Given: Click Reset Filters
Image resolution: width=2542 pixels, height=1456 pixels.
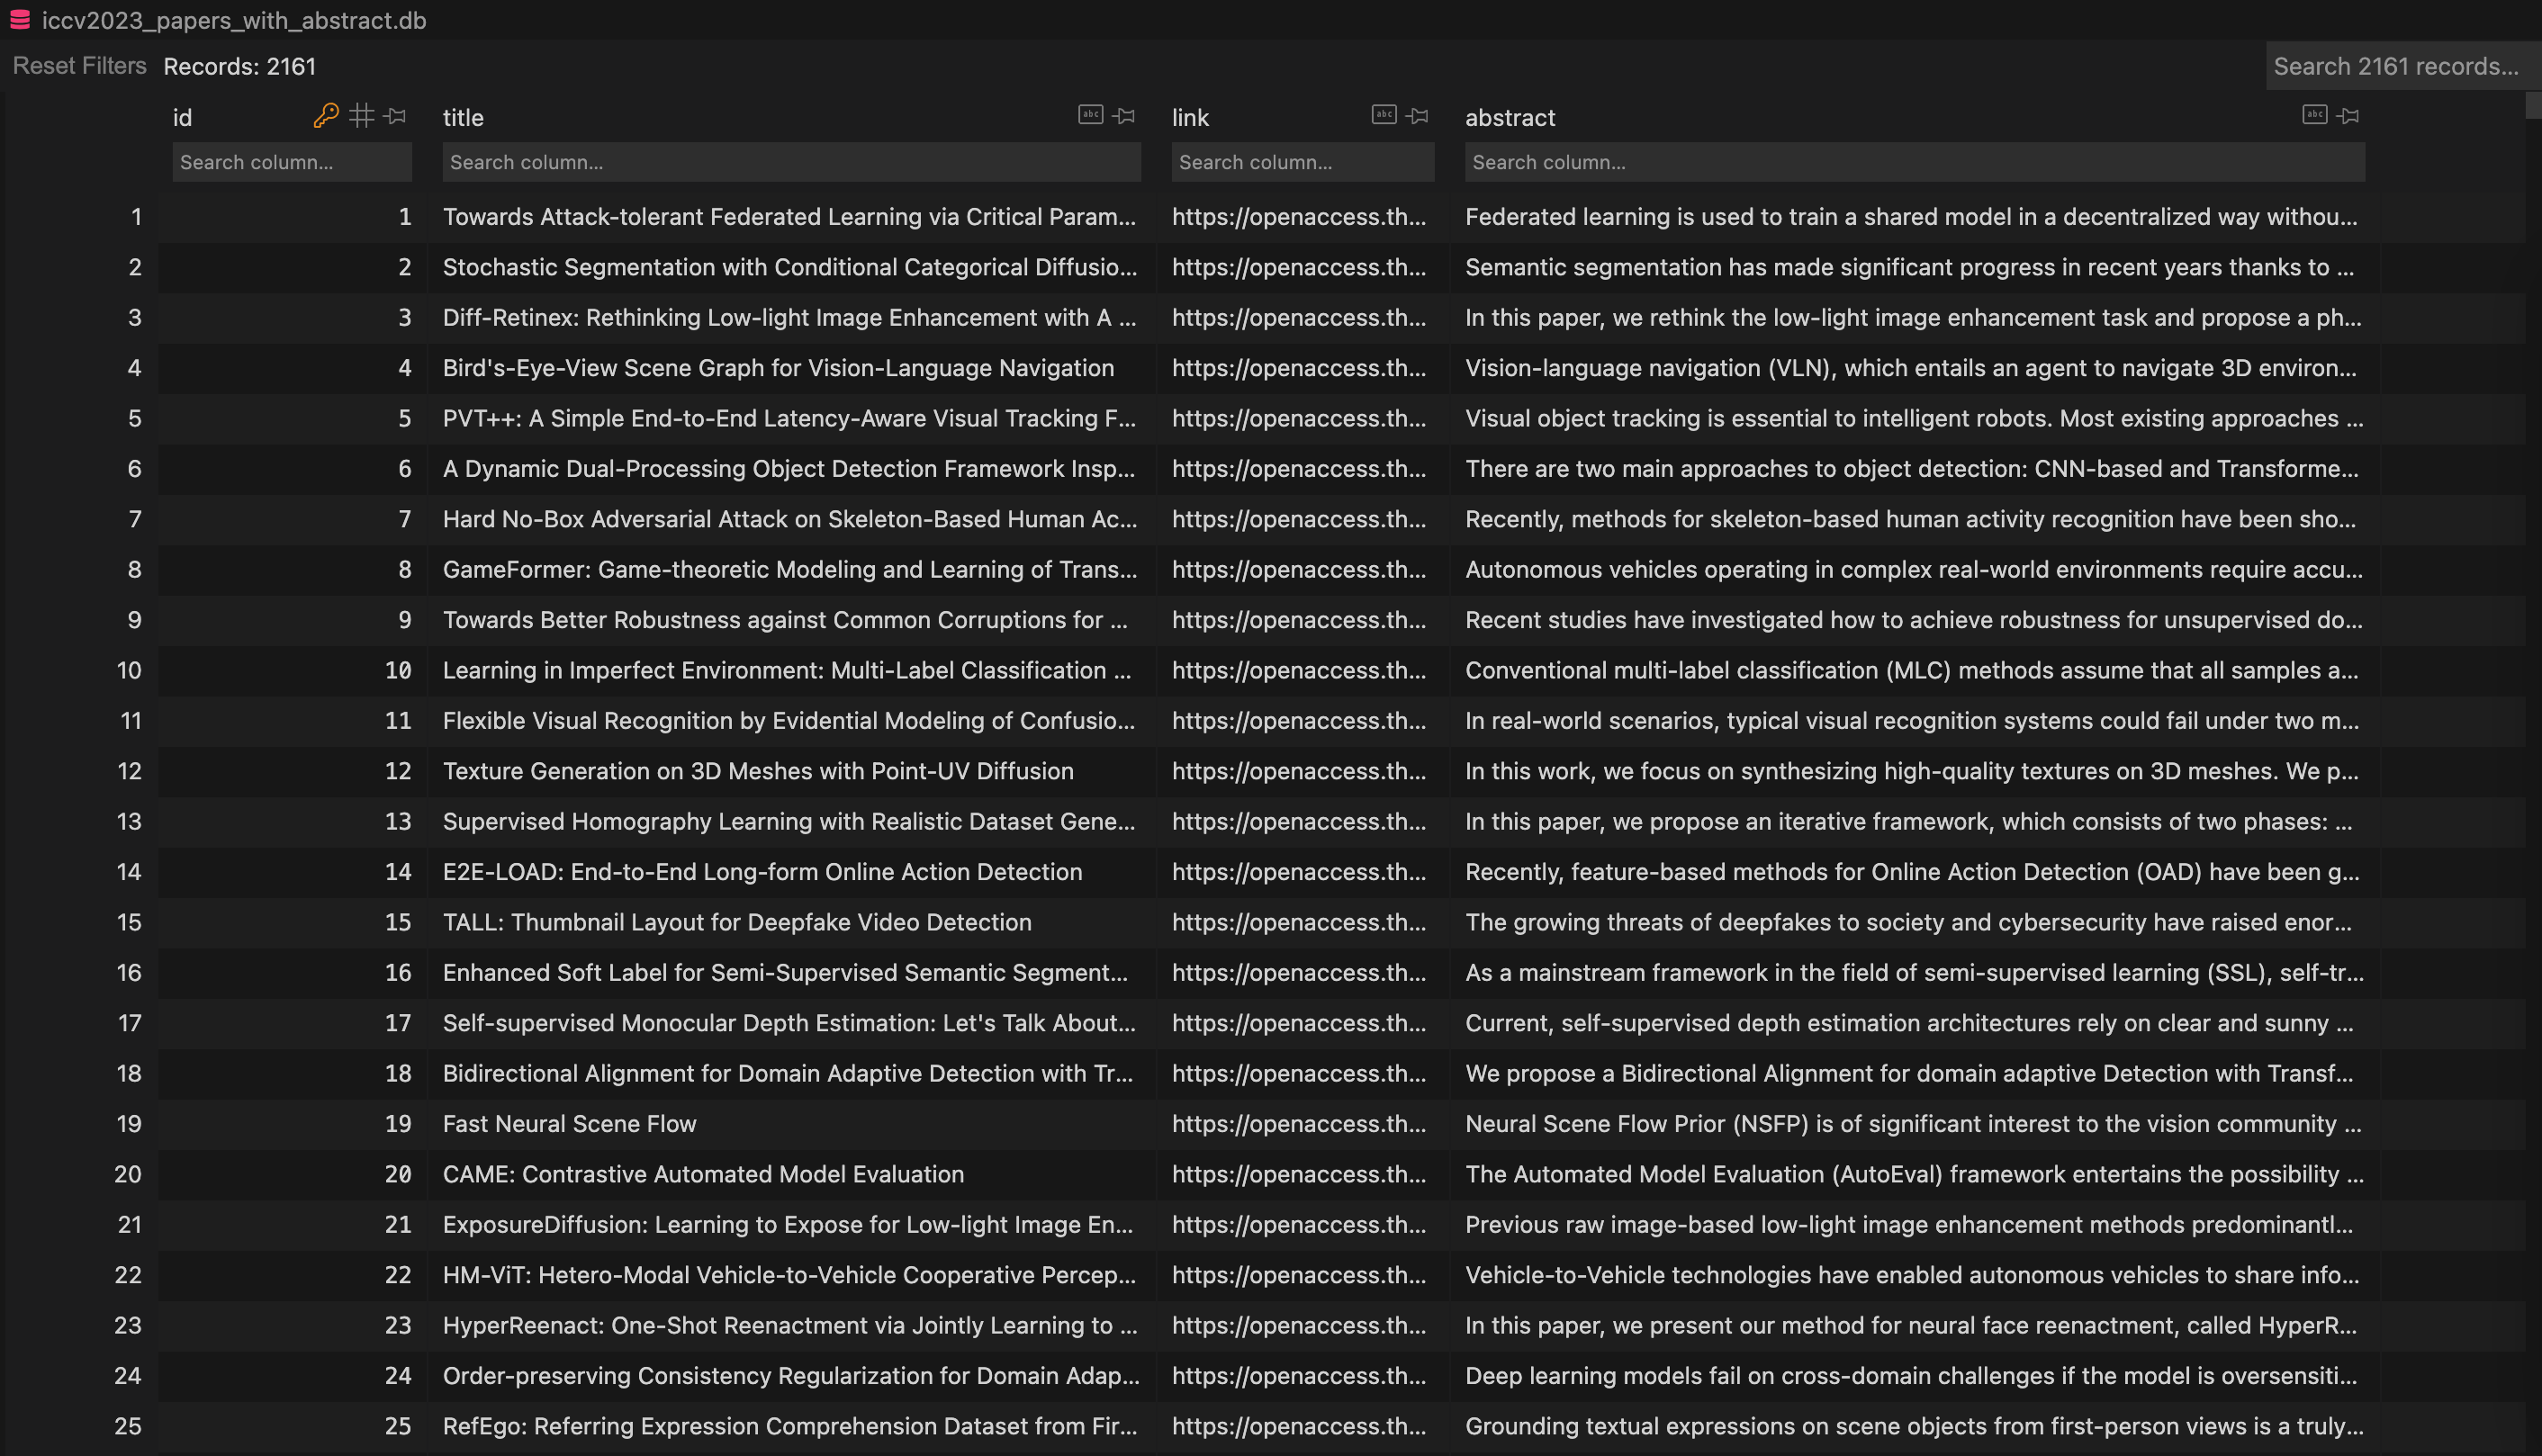Looking at the screenshot, I should pyautogui.click(x=79, y=66).
